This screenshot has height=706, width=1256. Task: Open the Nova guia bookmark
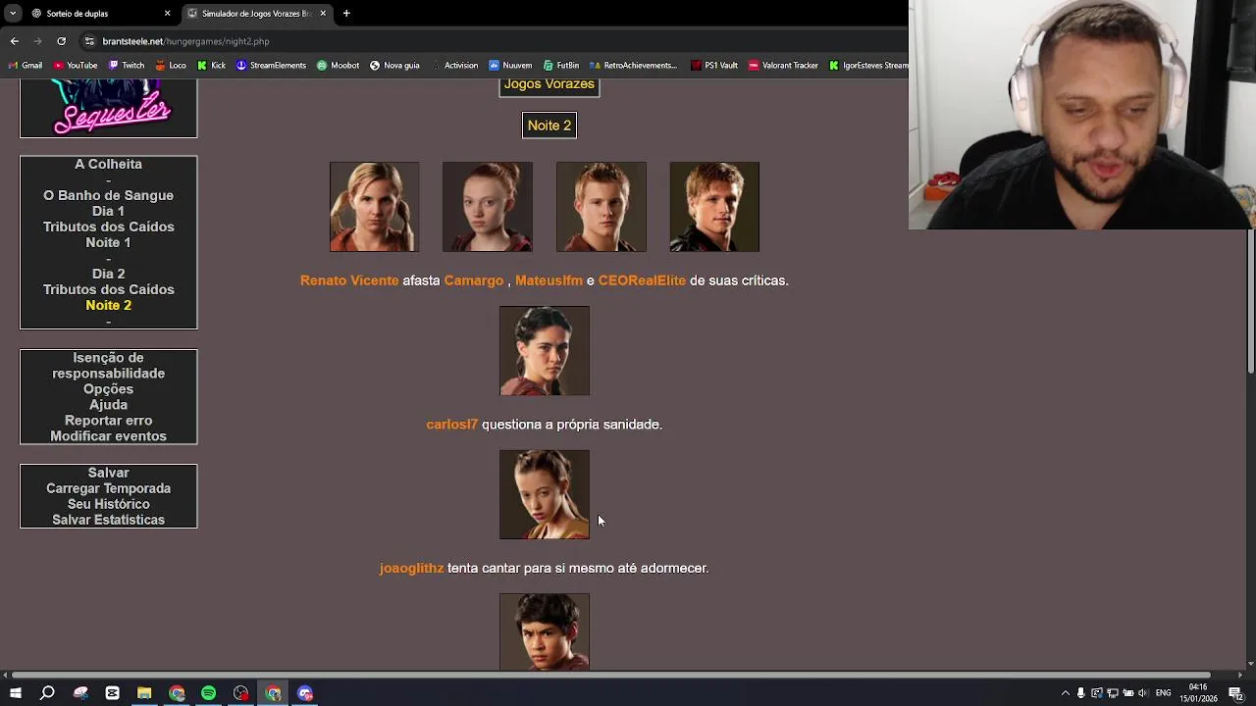coord(394,66)
